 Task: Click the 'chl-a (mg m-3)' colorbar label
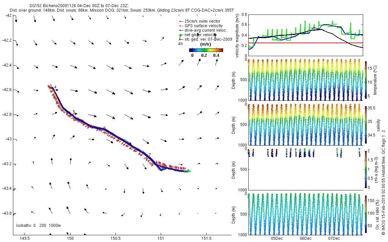pyautogui.click(x=376, y=169)
